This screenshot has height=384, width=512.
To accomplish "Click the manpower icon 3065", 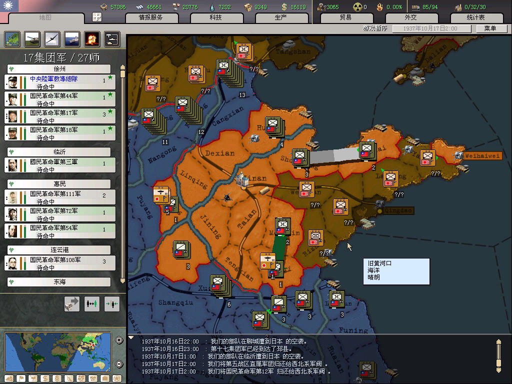I will (321, 7).
